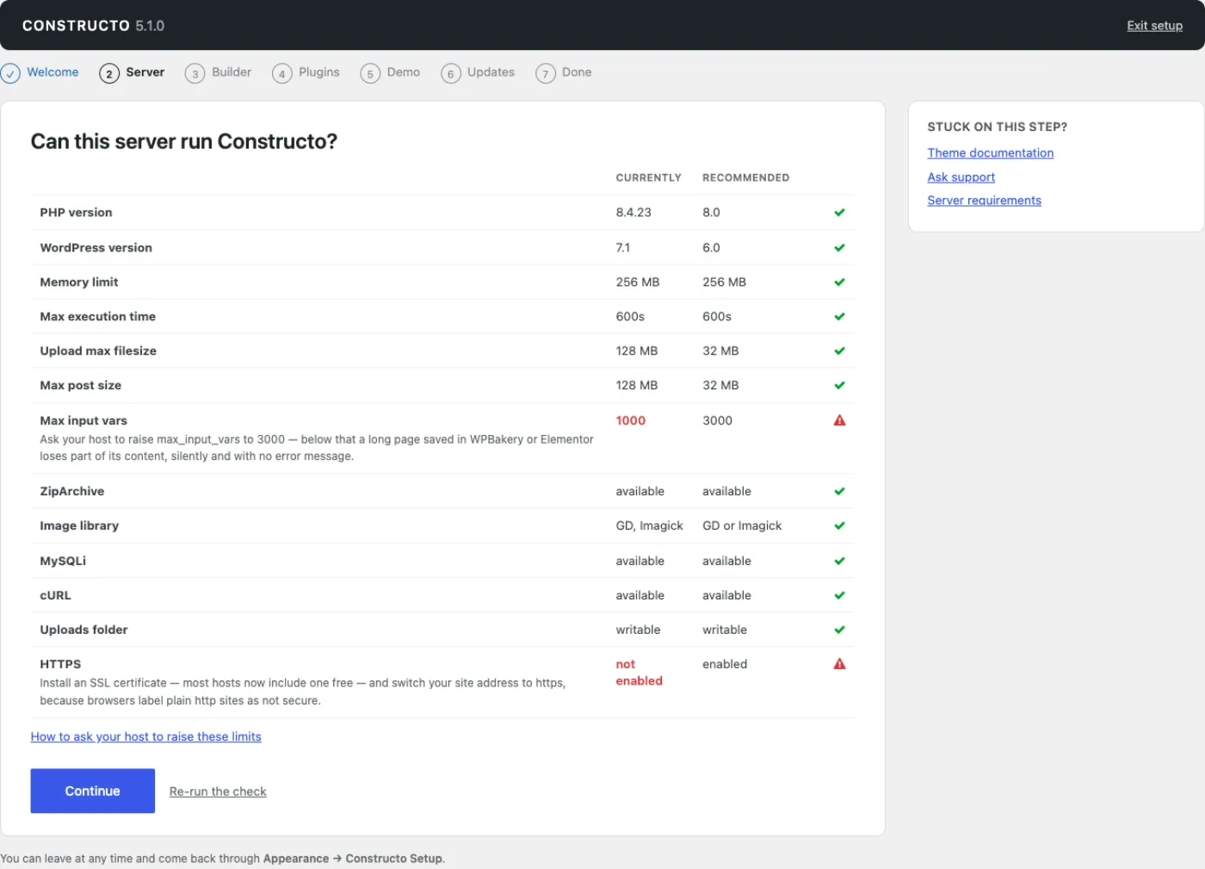The height and width of the screenshot is (869, 1205).
Task: Click the step 4 circle beside Plugins
Action: coord(282,73)
